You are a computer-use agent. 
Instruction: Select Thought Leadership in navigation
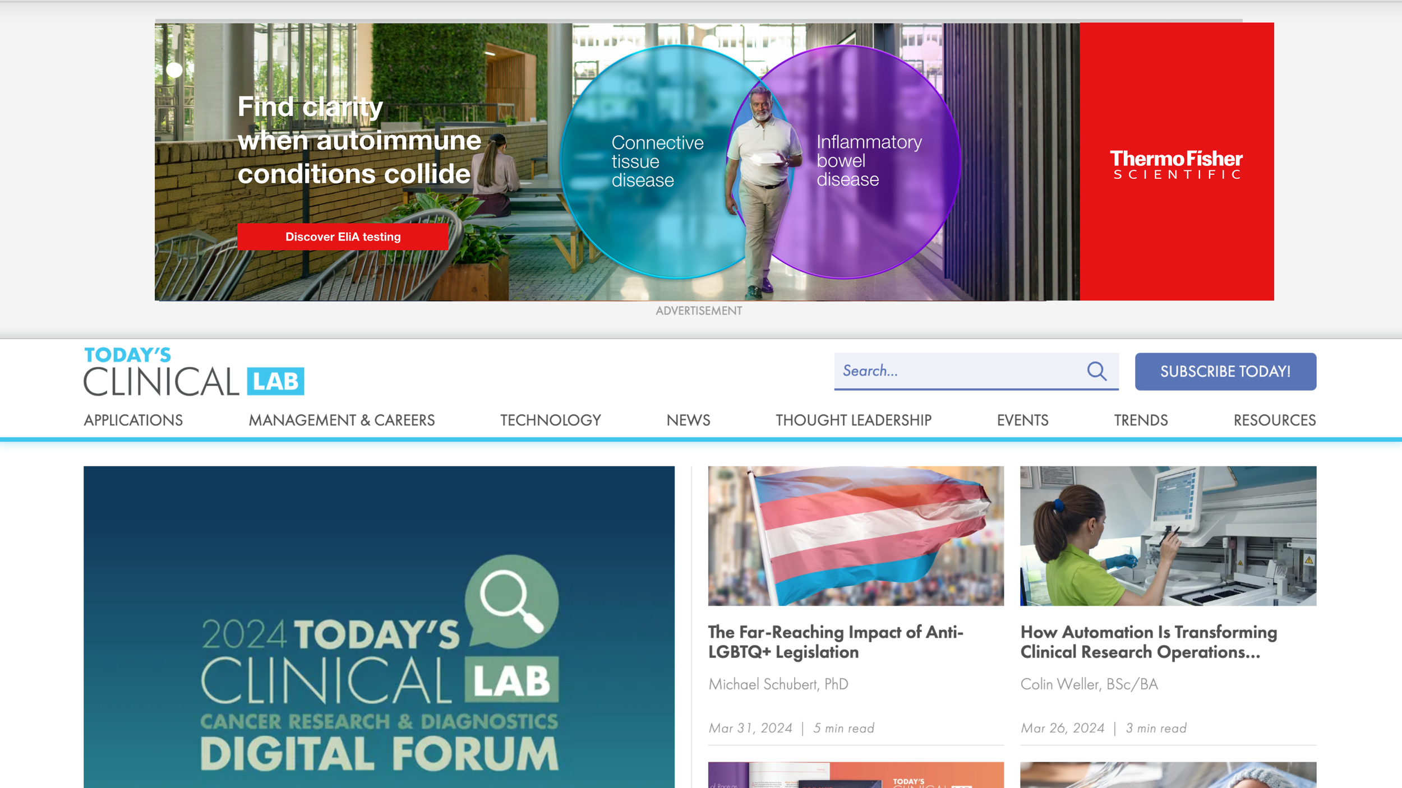pyautogui.click(x=853, y=420)
